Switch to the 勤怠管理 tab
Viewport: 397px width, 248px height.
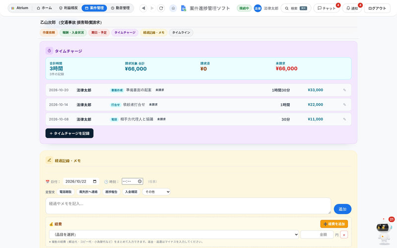[120, 8]
